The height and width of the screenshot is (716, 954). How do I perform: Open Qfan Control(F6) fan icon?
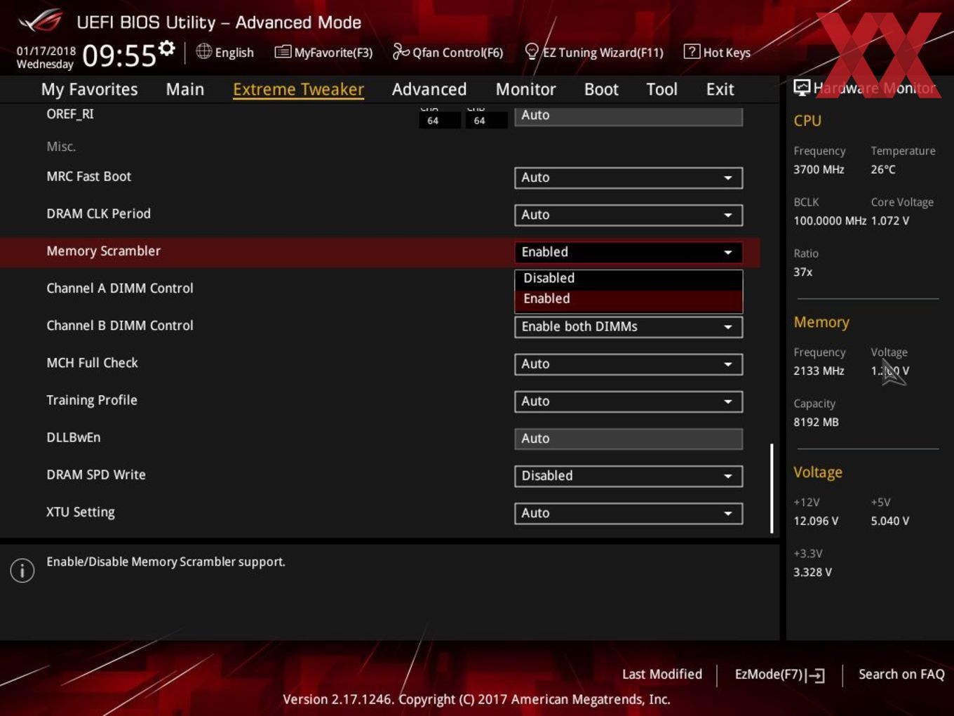pos(401,51)
